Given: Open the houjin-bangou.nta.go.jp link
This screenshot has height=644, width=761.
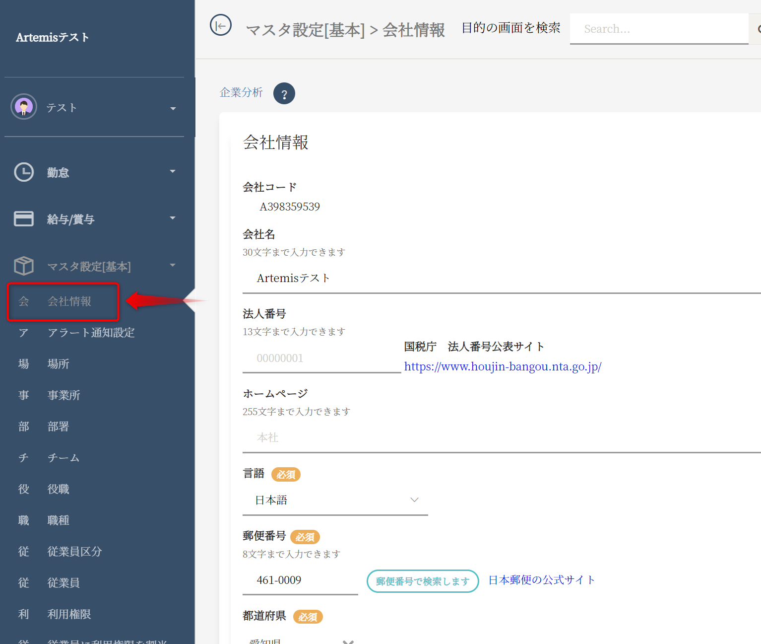Looking at the screenshot, I should (x=503, y=367).
